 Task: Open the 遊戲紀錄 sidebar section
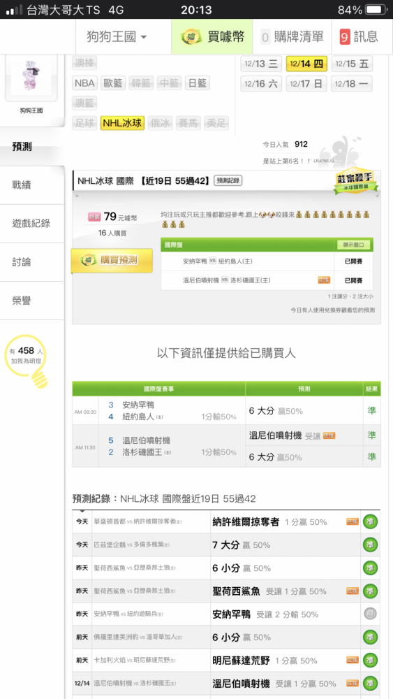32,224
